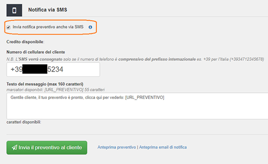Click inside the SMS message text area

click(x=137, y=106)
